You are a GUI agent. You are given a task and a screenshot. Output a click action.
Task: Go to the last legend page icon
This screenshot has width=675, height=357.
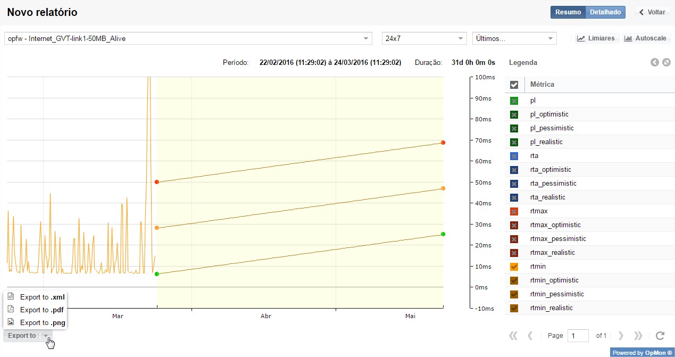(x=638, y=336)
